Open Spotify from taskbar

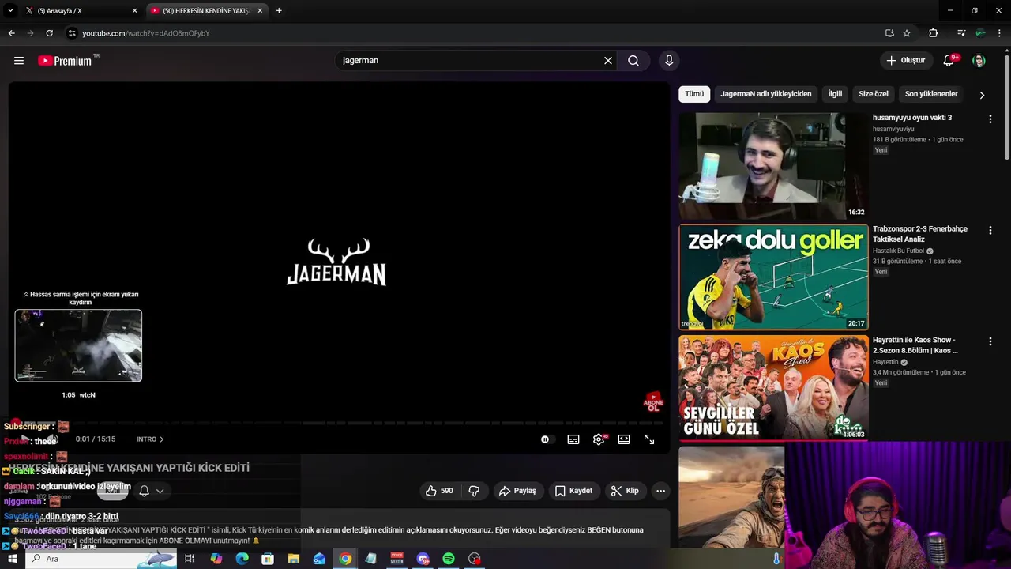(449, 559)
